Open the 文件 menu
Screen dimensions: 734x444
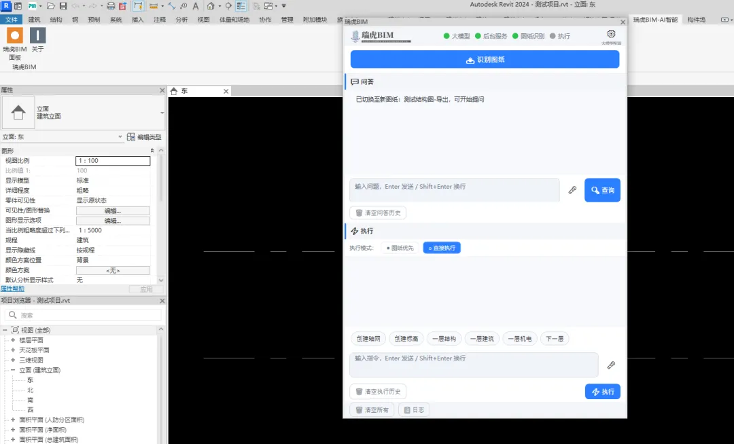12,20
